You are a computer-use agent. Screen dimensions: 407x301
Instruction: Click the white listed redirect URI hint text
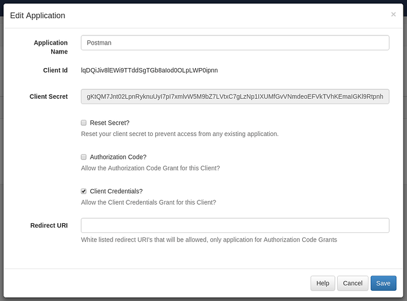209,240
